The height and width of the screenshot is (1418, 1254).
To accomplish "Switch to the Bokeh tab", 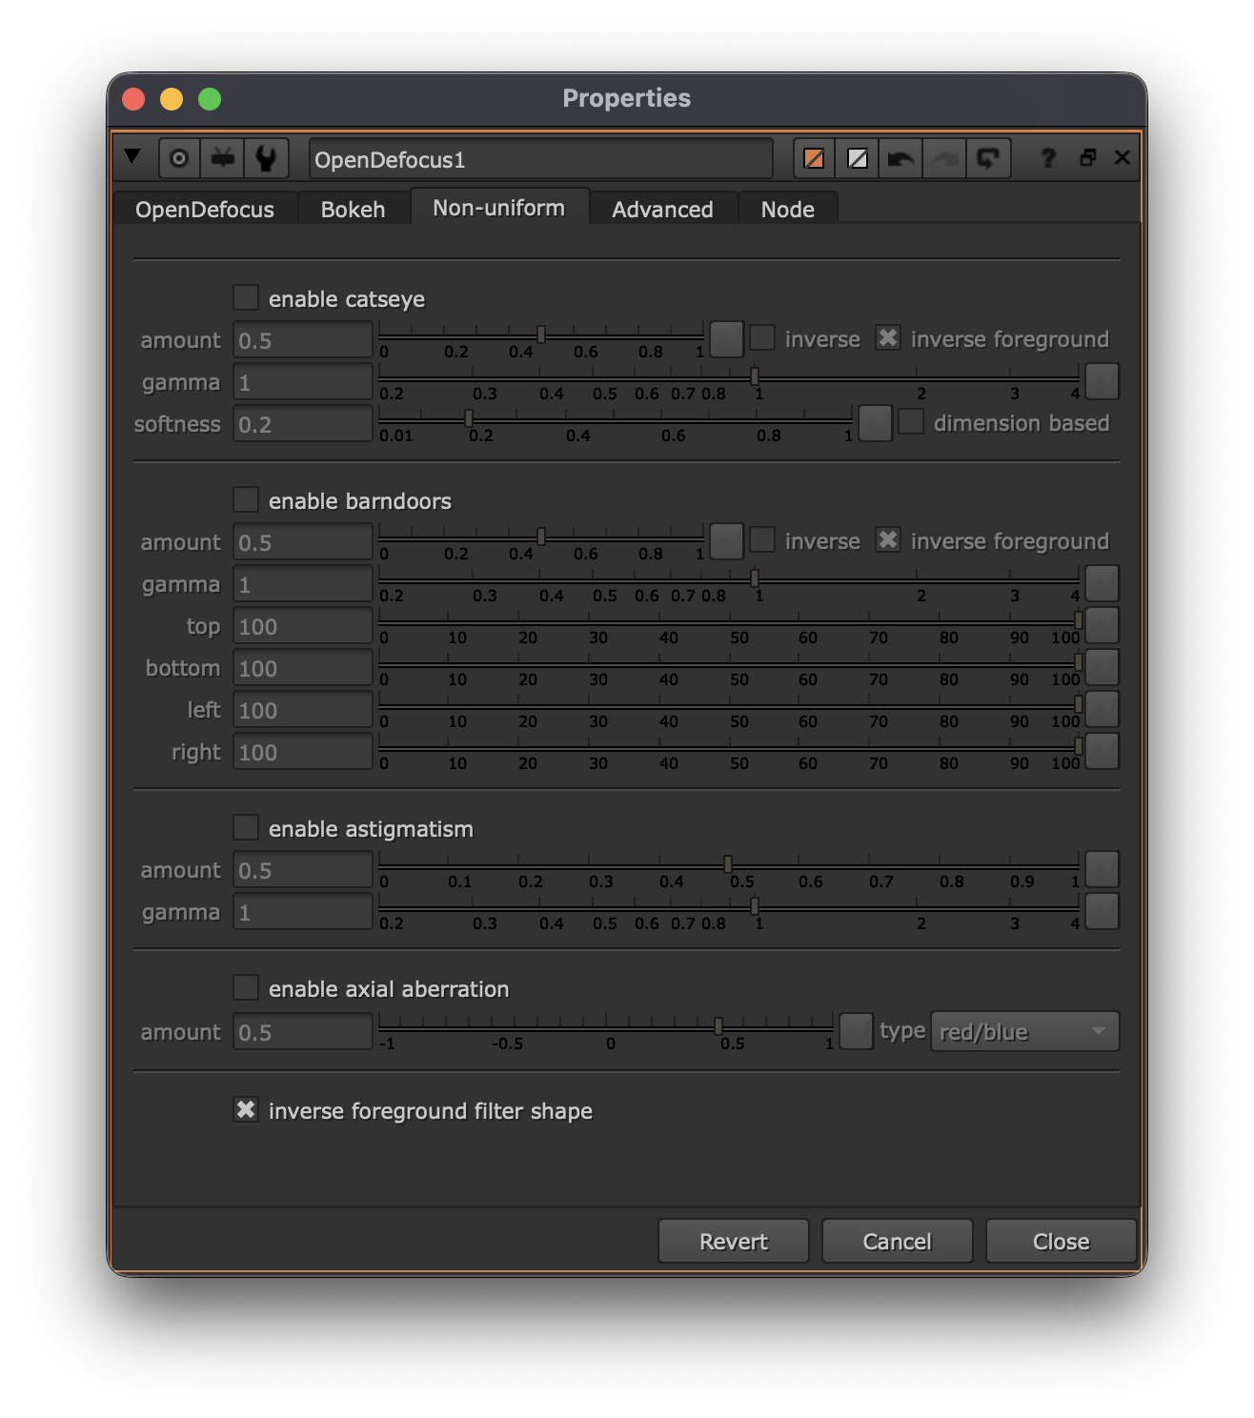I will click(353, 210).
